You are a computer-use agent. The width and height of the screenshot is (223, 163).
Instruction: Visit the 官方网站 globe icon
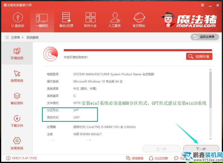(139, 18)
